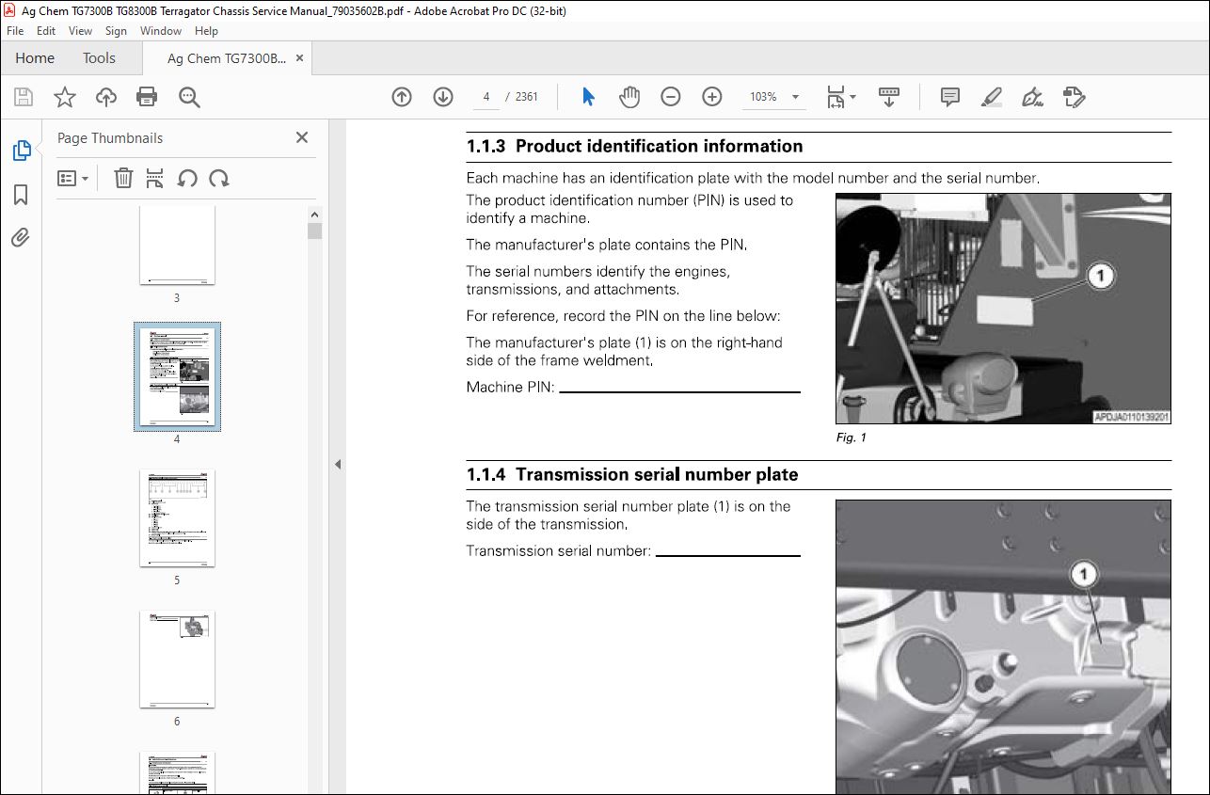Viewport: 1210px width, 795px height.
Task: Open thumbnail options menu dropdown
Action: click(x=73, y=178)
